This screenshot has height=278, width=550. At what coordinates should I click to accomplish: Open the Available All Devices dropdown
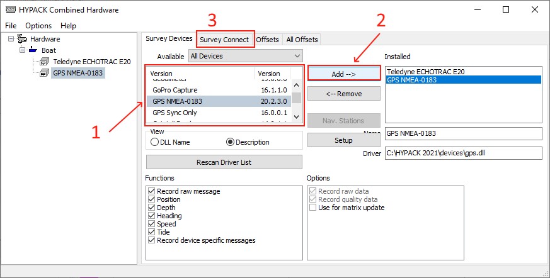click(x=246, y=56)
